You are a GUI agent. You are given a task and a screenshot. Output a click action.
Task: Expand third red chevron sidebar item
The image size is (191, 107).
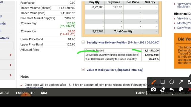point(10,75)
